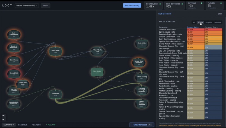
Task: Select the Resin Refills node
Action: 142,44
